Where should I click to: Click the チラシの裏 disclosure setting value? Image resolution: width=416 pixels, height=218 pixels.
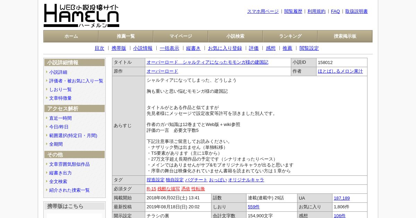click(158, 216)
